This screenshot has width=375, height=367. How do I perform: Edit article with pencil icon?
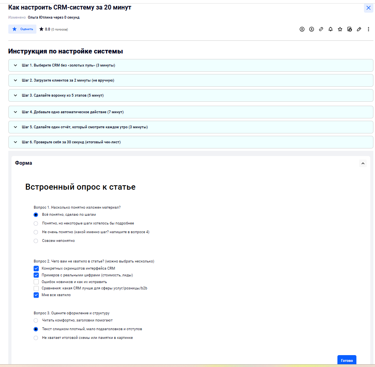pos(359,29)
